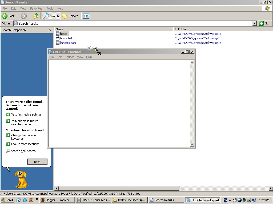Screen dimensions: 273x204
Task: Click folder path in hosts.bak row
Action: [198, 38]
